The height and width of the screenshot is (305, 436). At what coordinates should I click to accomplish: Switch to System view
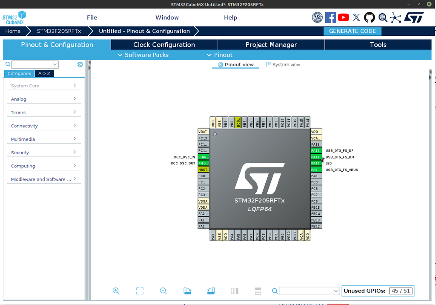coord(283,65)
